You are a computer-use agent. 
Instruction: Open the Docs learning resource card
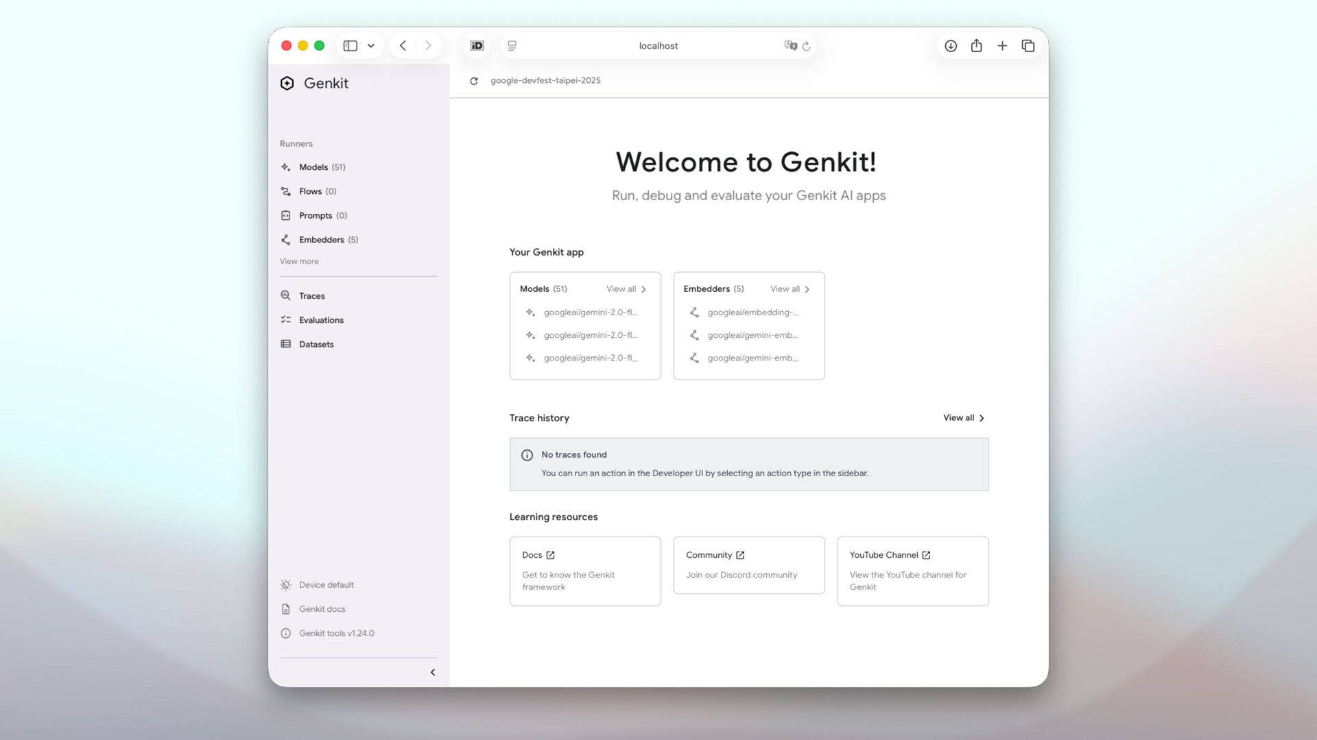(x=584, y=571)
